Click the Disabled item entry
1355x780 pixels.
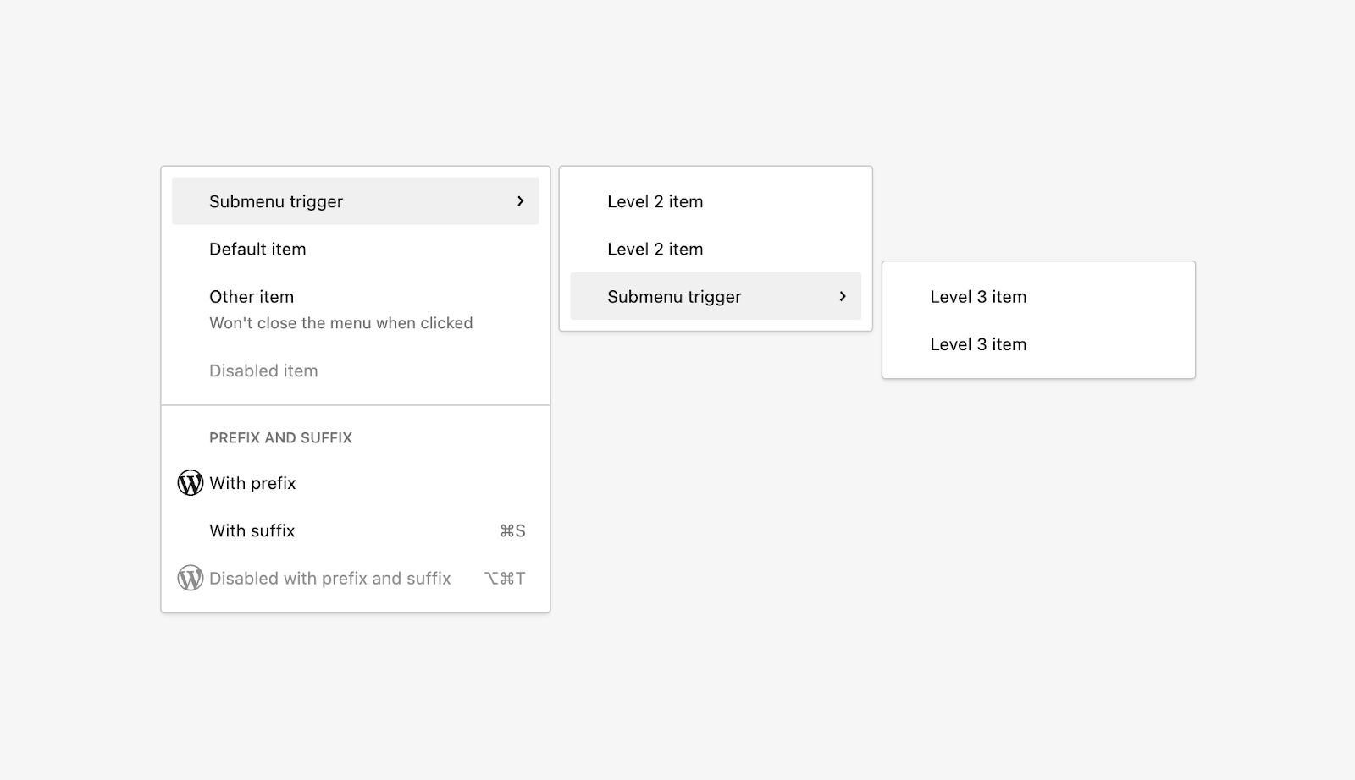tap(356, 371)
